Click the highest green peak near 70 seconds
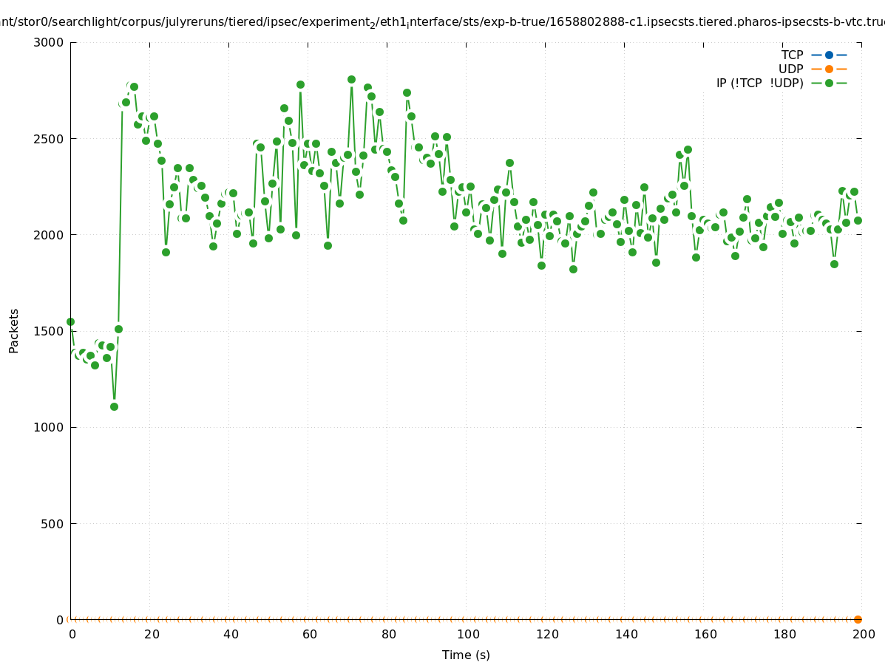 coord(351,79)
